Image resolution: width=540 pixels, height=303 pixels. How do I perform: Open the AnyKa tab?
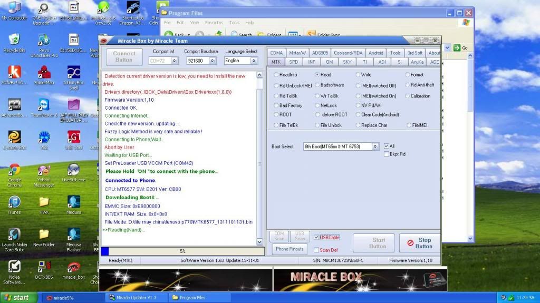click(417, 62)
